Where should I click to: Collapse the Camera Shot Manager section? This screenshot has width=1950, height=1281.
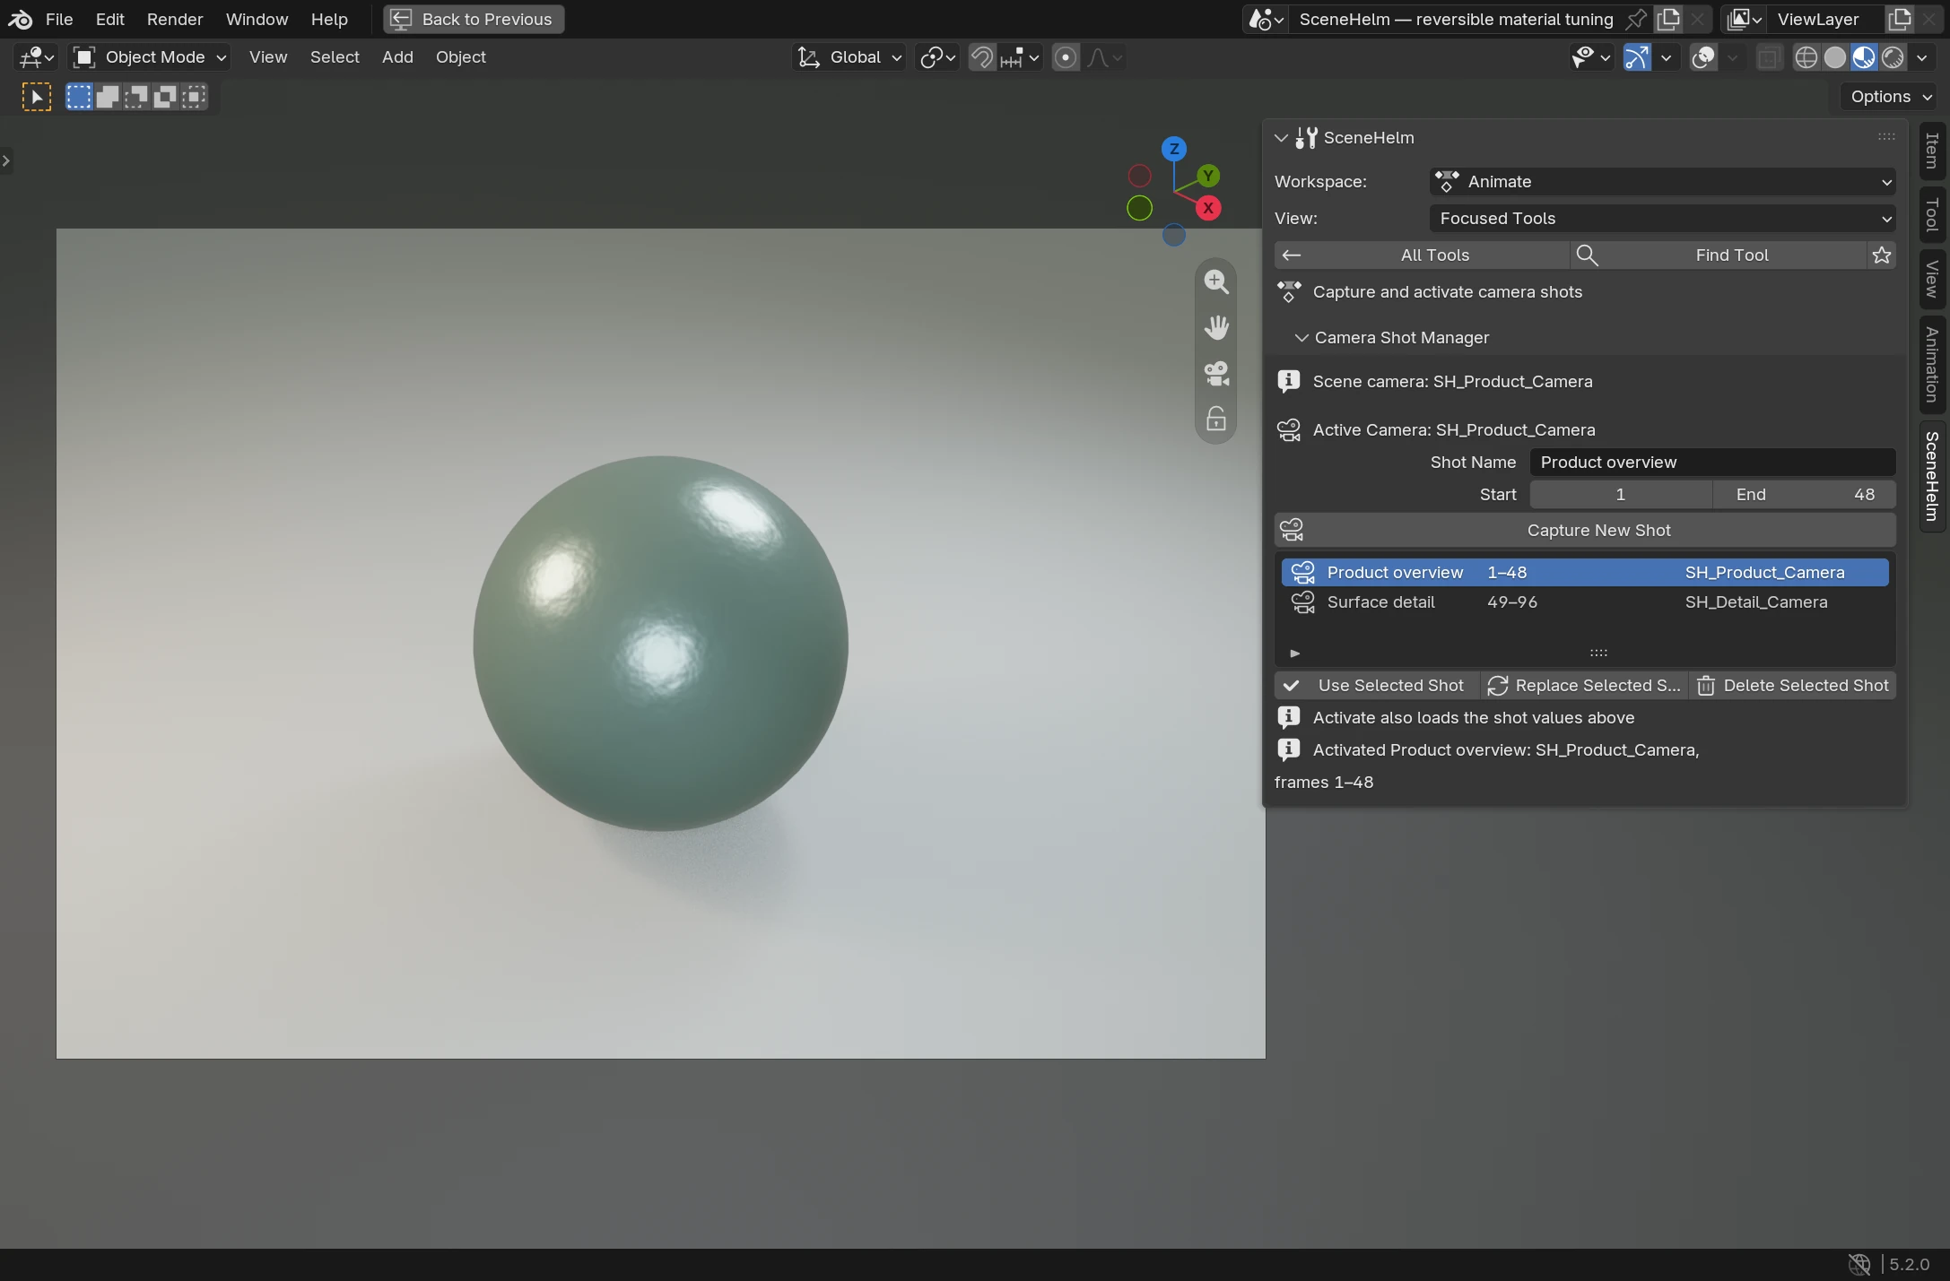1301,338
